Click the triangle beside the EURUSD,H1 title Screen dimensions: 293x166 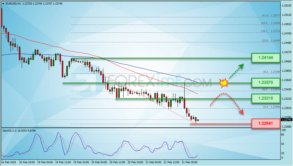3,4
